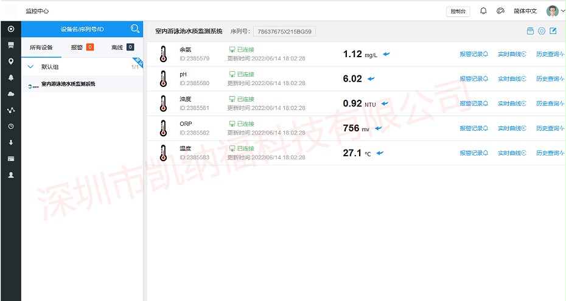Click the user avatar in top bar
Screen dimensions: 566x301
[552, 11]
